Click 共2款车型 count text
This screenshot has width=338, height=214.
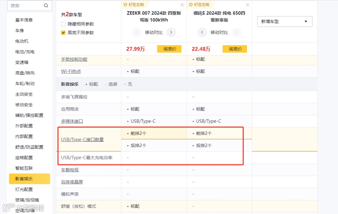pos(72,14)
